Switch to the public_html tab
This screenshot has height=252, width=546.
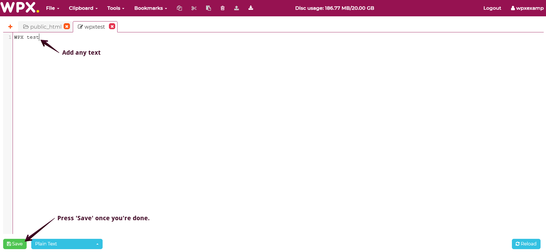[x=42, y=27]
